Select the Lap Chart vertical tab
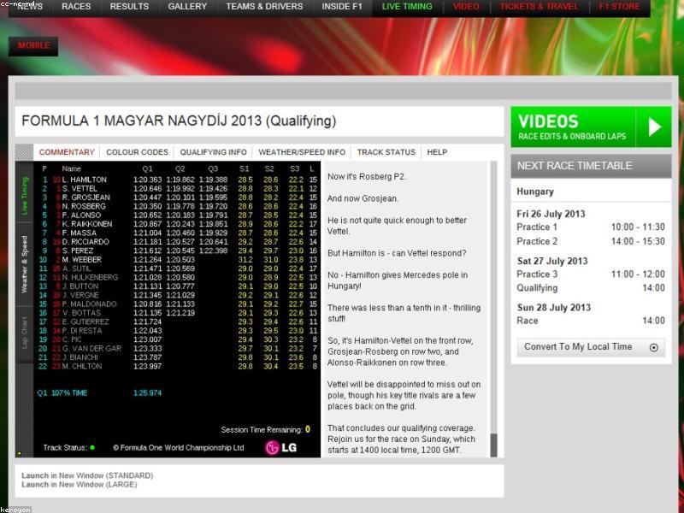Image resolution: width=684 pixels, height=513 pixels. (25, 333)
